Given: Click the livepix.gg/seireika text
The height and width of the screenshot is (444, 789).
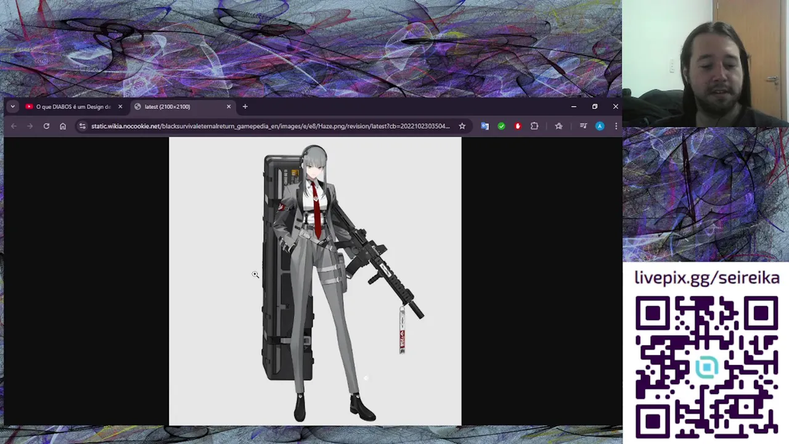Looking at the screenshot, I should (x=707, y=278).
